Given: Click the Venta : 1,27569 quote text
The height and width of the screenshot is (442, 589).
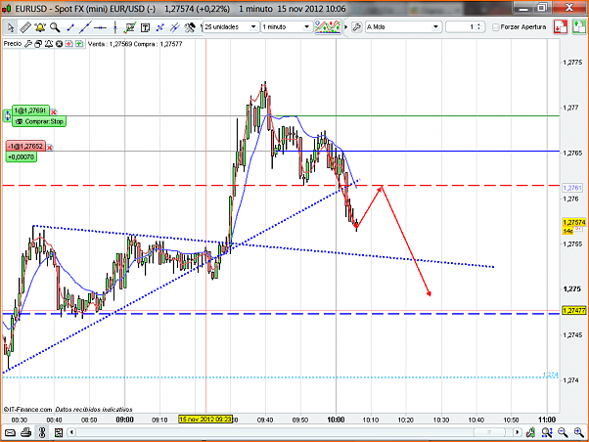Looking at the screenshot, I should 110,44.
